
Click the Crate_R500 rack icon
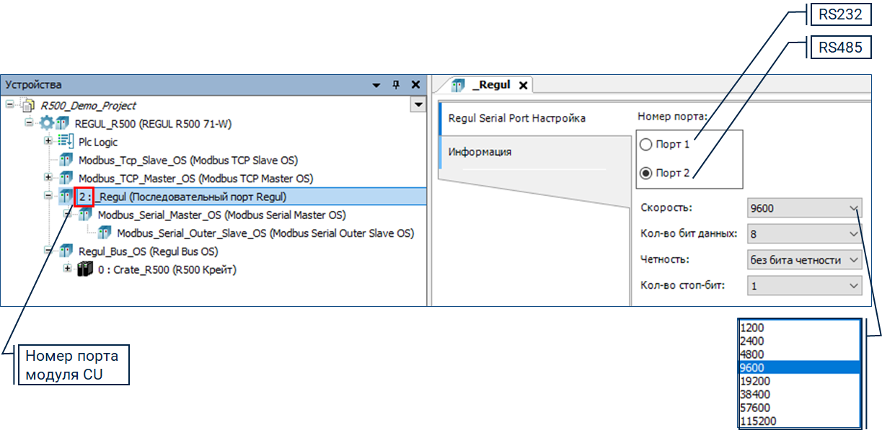coord(85,269)
